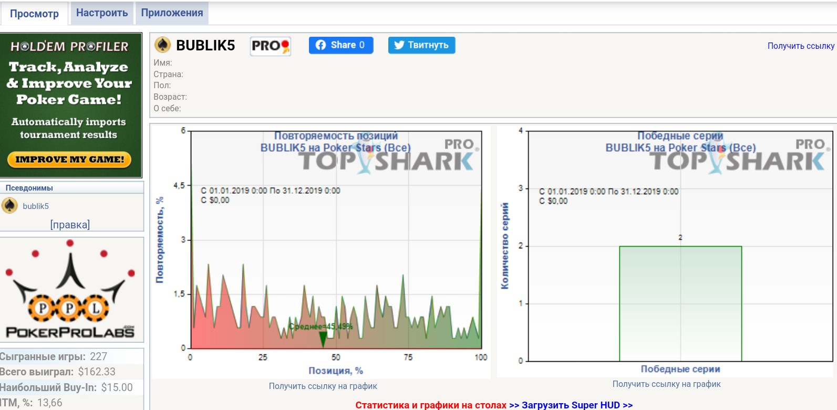Get link for Победные серии chart
This screenshot has height=410, width=837.
point(666,384)
